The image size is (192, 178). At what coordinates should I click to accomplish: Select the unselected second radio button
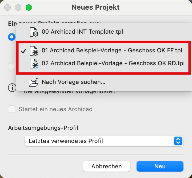[x=12, y=66]
